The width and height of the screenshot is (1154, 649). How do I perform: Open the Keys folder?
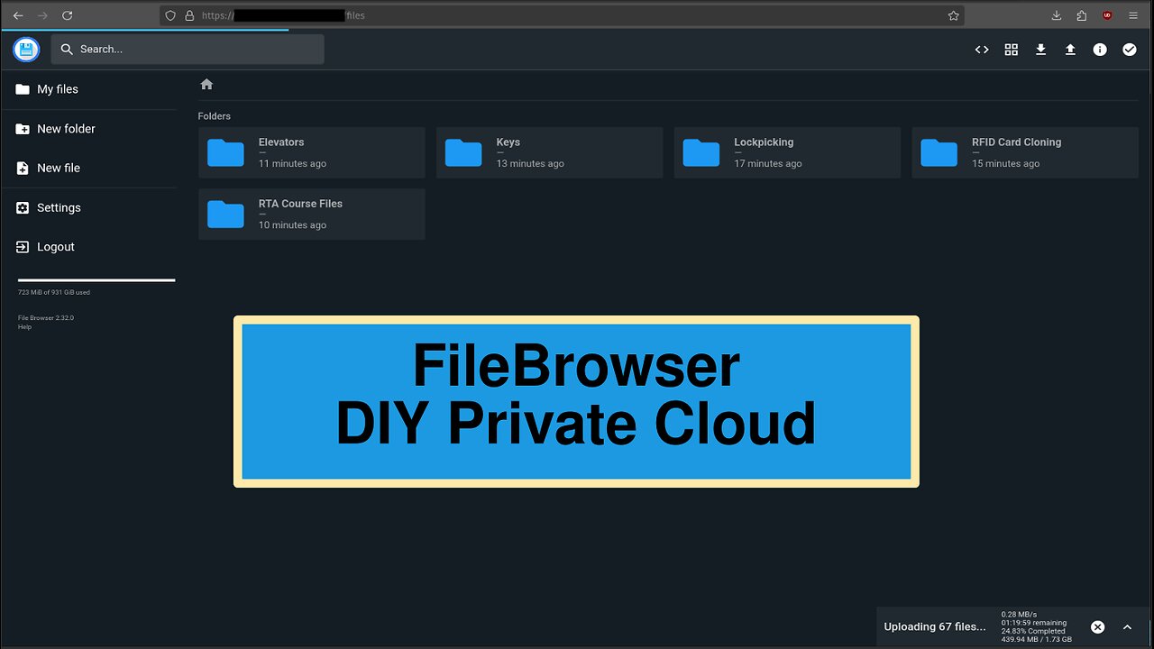pos(549,152)
